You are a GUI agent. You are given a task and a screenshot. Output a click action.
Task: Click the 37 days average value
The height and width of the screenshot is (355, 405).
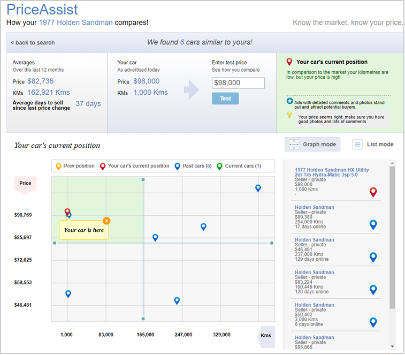click(x=88, y=104)
